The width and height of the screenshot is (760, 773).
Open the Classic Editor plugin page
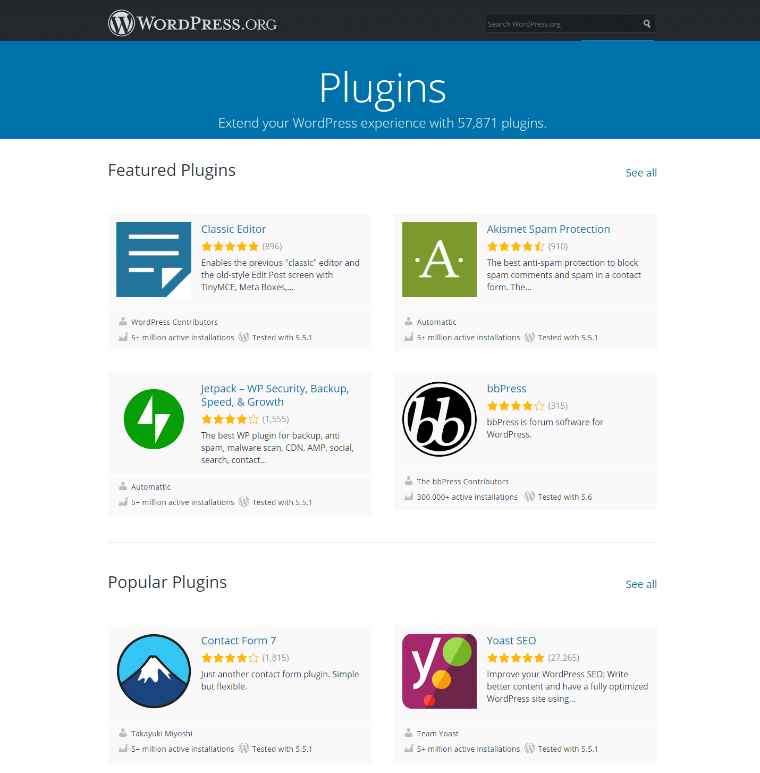tap(233, 229)
